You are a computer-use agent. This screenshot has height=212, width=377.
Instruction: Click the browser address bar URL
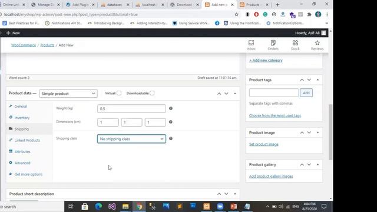click(71, 14)
